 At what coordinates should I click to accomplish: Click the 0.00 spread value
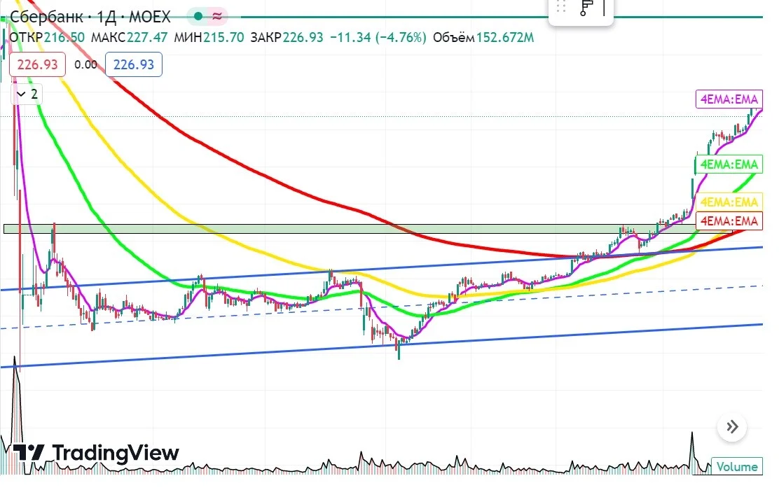[x=85, y=64]
